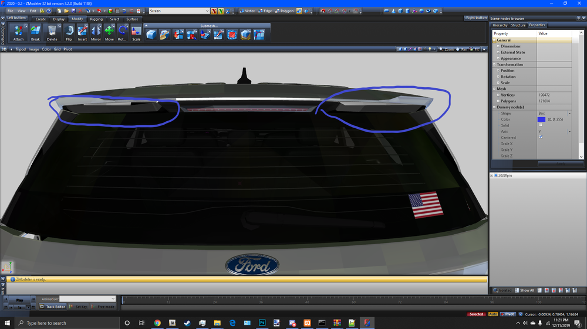
Task: Open the File menu
Action: coord(11,11)
